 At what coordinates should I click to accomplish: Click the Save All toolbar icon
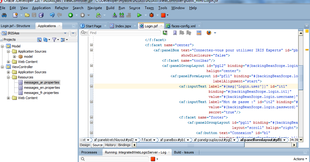(x=41, y=15)
